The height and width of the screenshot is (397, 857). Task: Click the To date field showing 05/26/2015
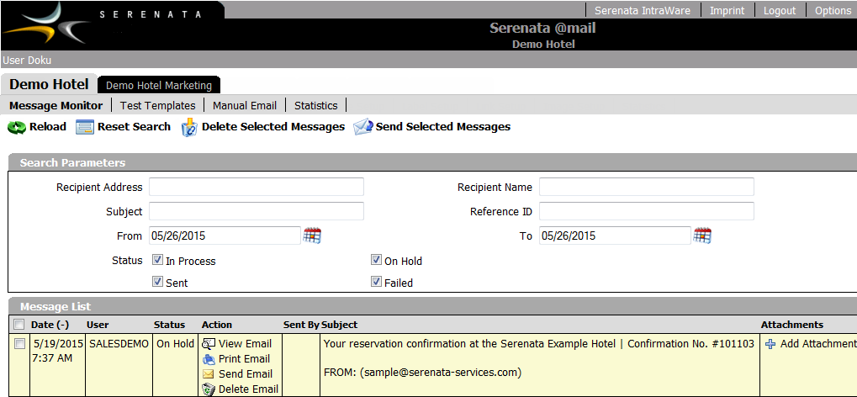(x=615, y=236)
